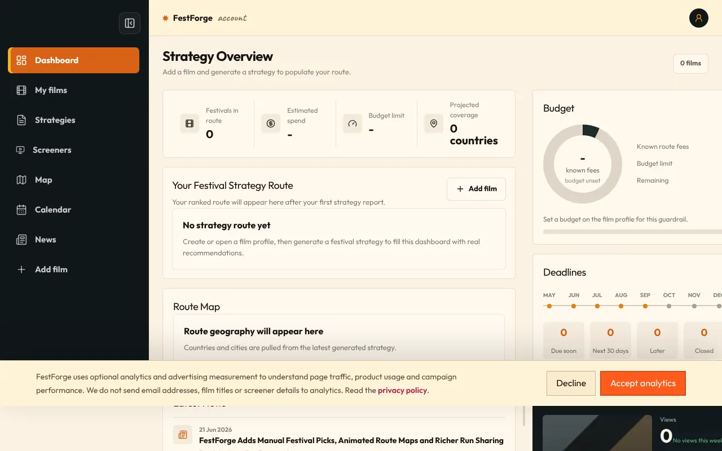This screenshot has width=722, height=451.
Task: Click the Dashboard grid icon
Action: point(21,60)
